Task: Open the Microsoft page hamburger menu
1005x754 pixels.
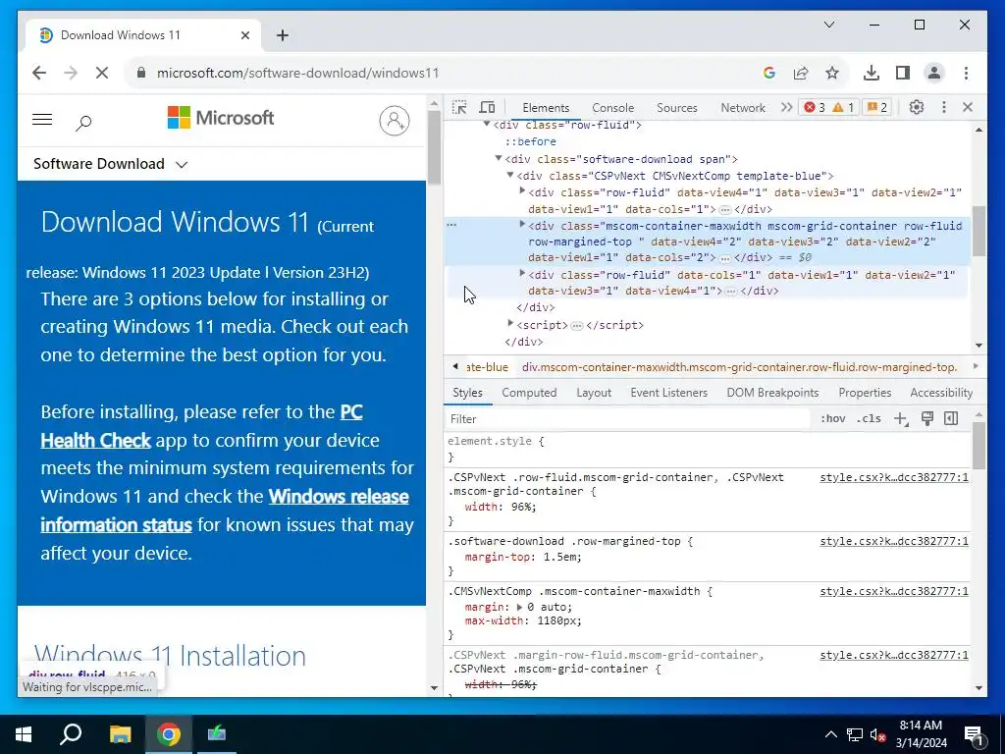Action: pos(42,119)
